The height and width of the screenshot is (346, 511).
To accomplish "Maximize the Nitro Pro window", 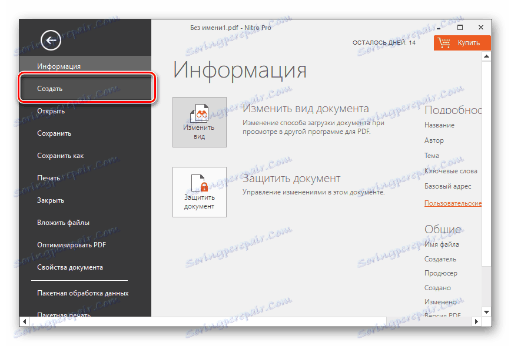I will [x=460, y=27].
